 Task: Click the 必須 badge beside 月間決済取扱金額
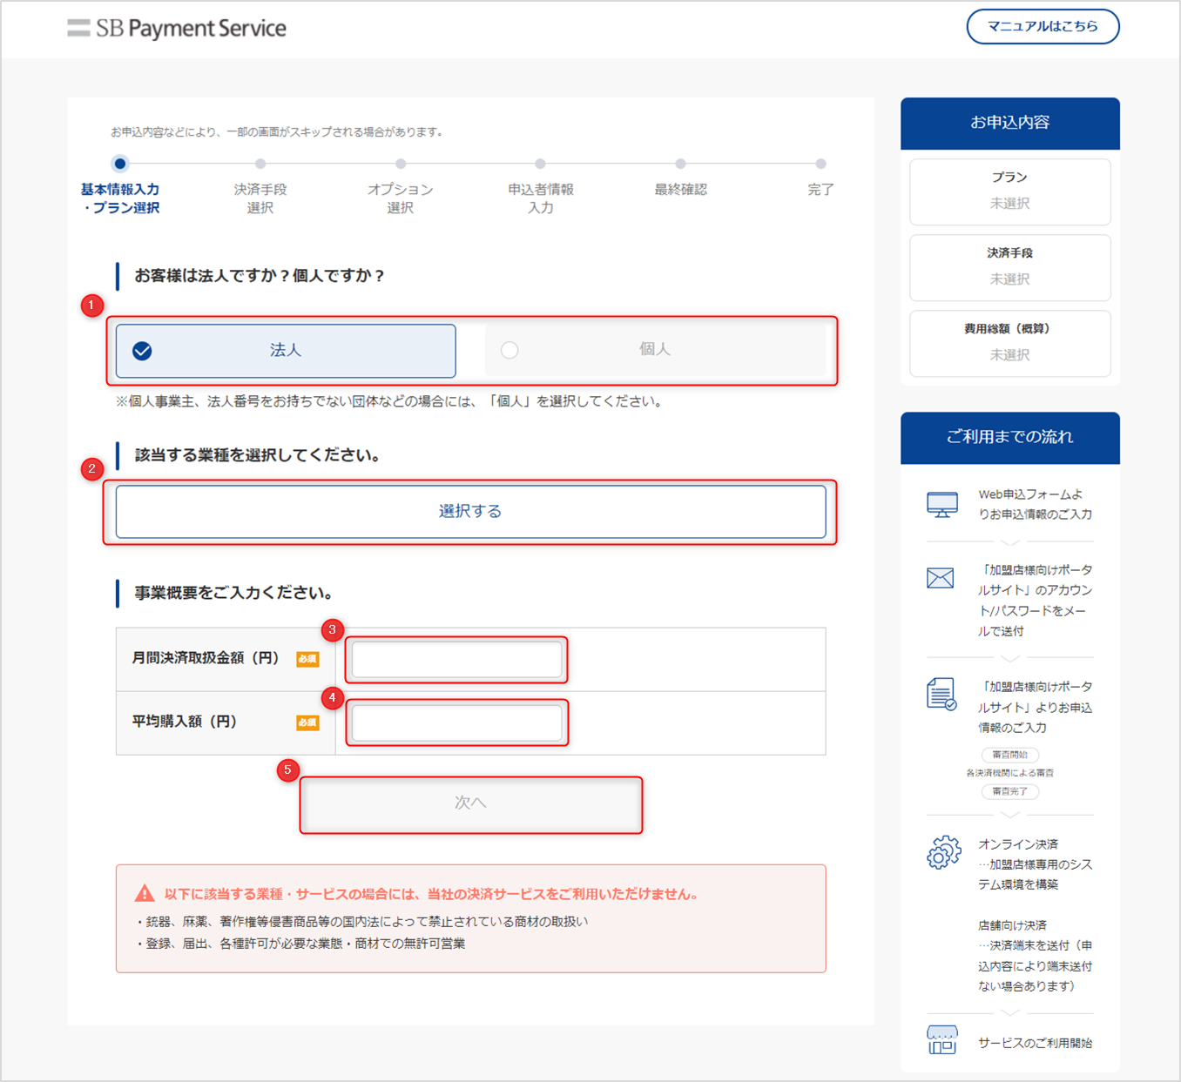click(307, 659)
